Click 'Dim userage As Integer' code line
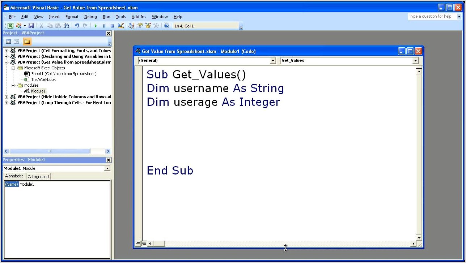 [x=213, y=102]
